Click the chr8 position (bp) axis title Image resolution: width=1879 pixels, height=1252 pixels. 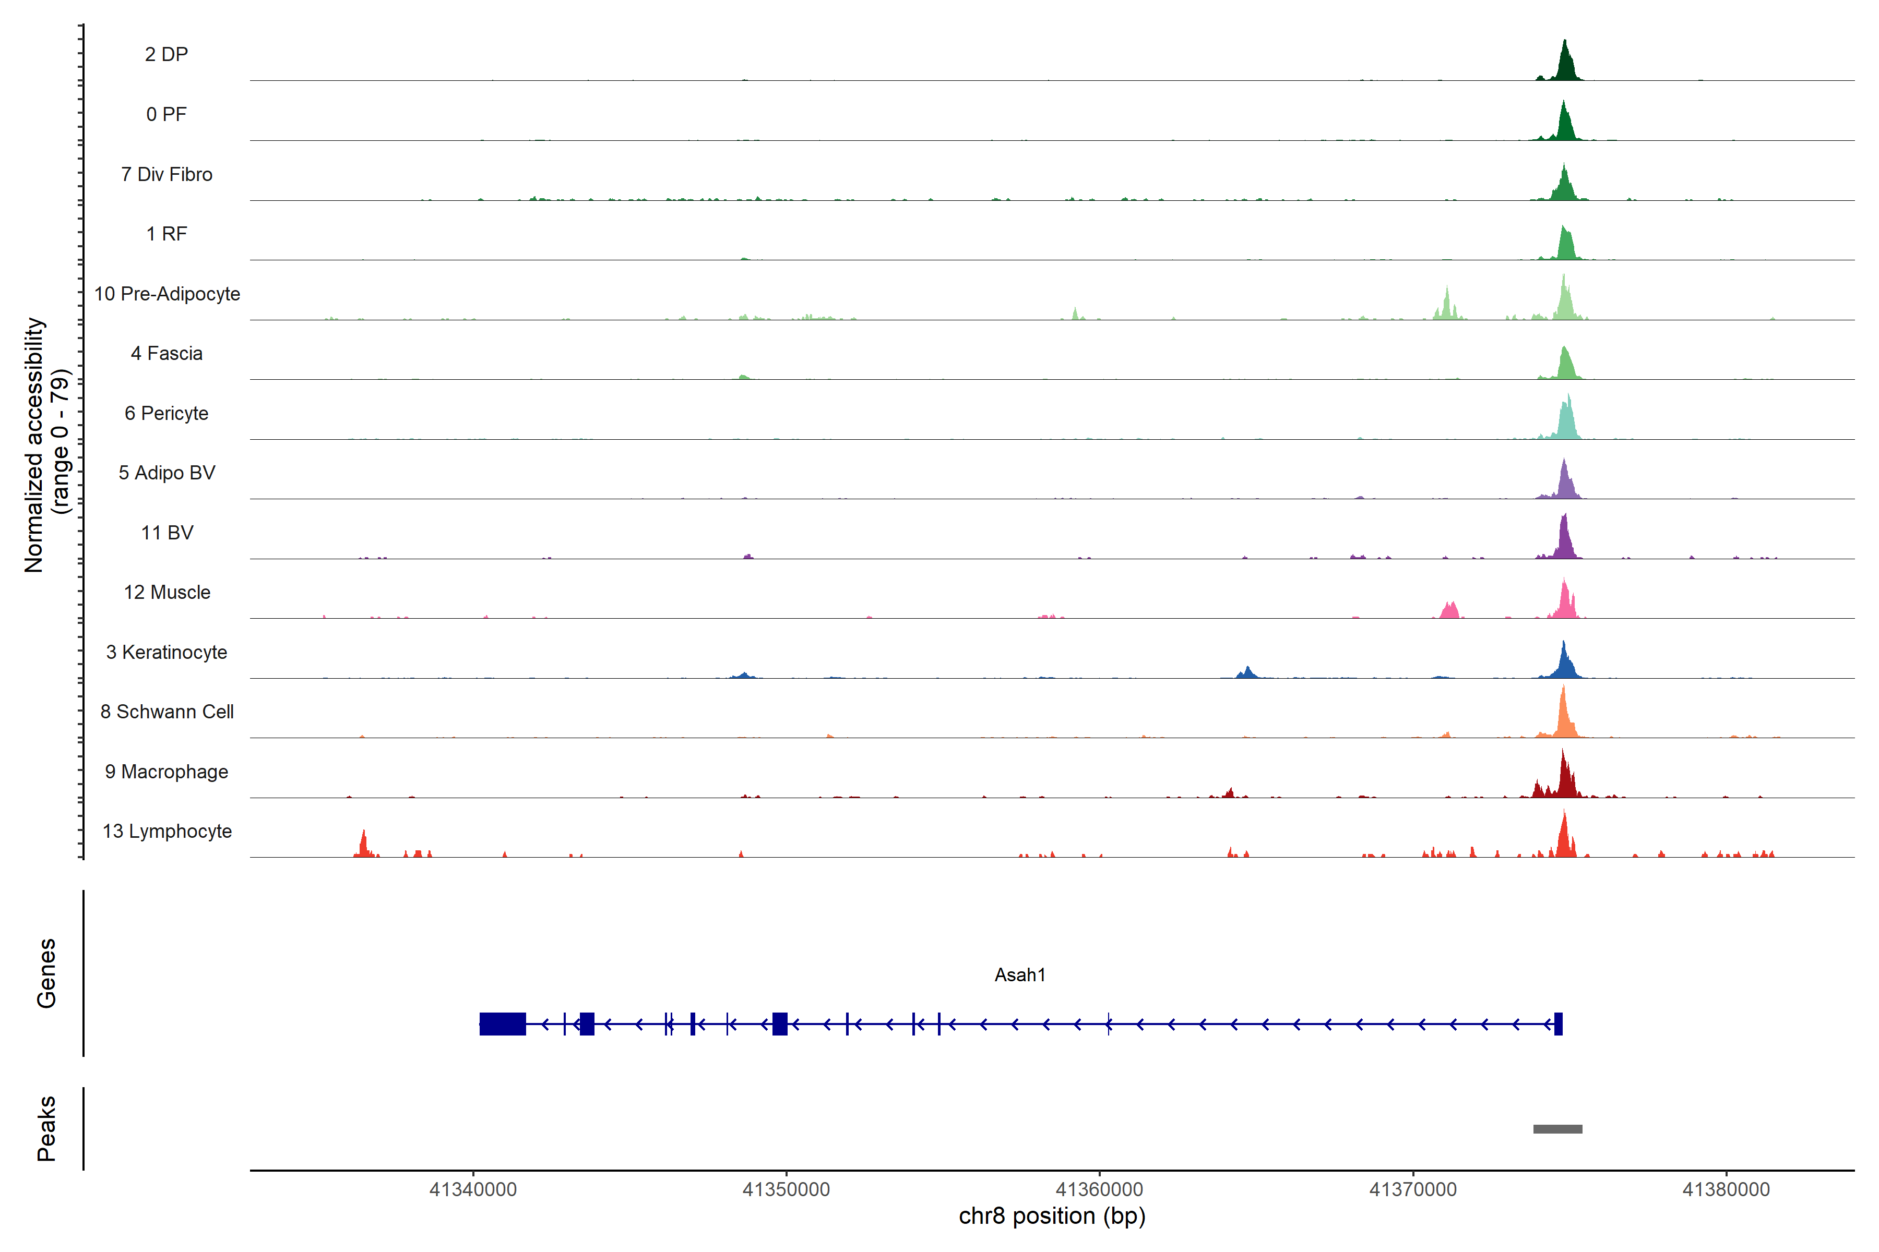click(1051, 1216)
